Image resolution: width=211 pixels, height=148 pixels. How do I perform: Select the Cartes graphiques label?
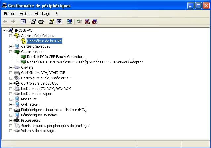coord(35,46)
